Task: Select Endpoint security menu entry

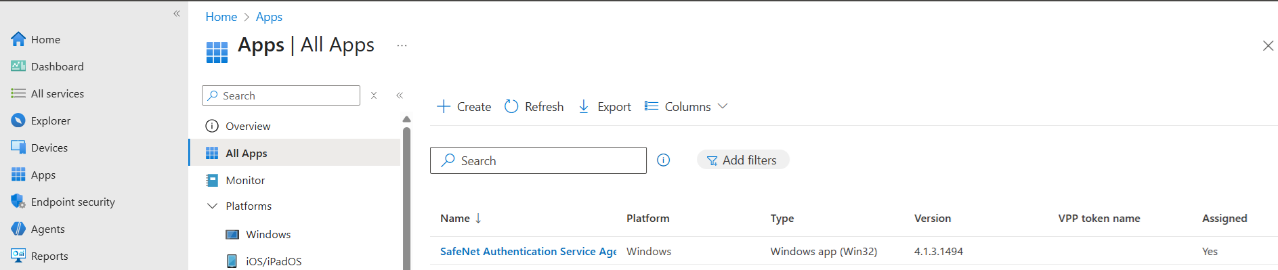Action: pyautogui.click(x=73, y=202)
